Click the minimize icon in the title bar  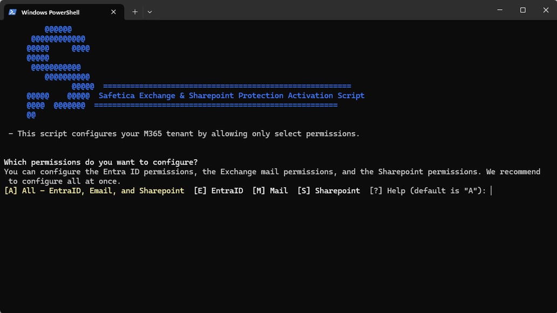[x=499, y=10]
